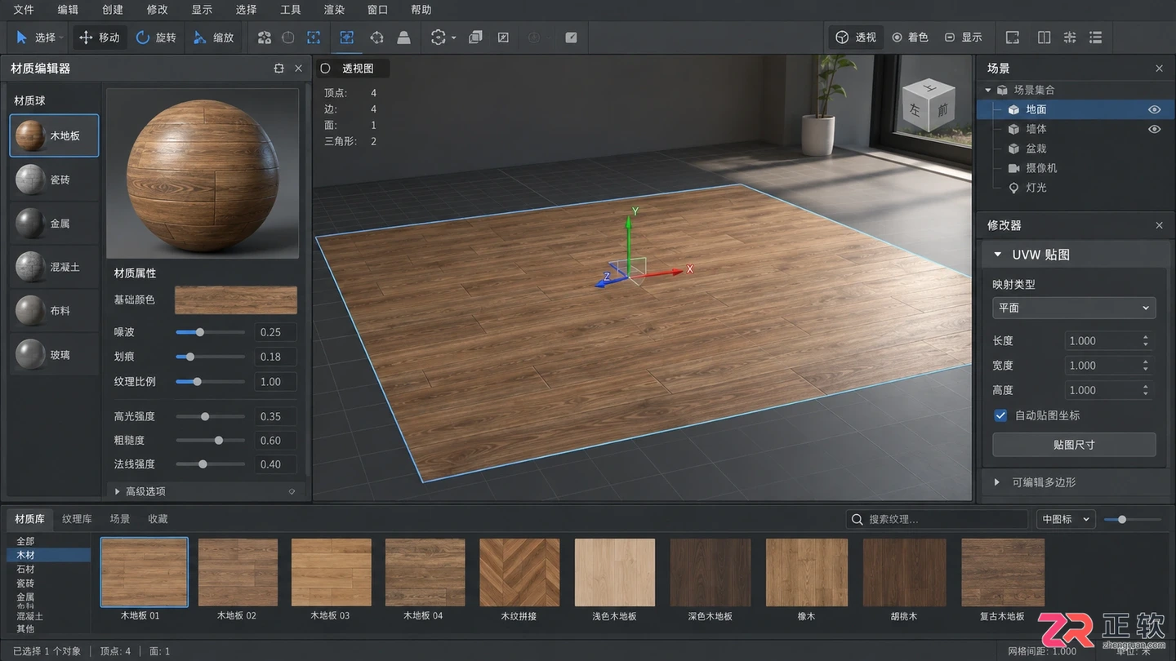Open the 映射类型 平面 dropdown

(x=1074, y=308)
